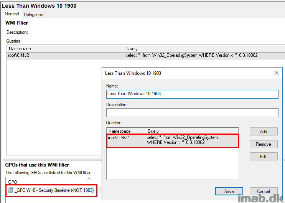Select the General tab
This screenshot has width=285, height=203.
point(12,14)
